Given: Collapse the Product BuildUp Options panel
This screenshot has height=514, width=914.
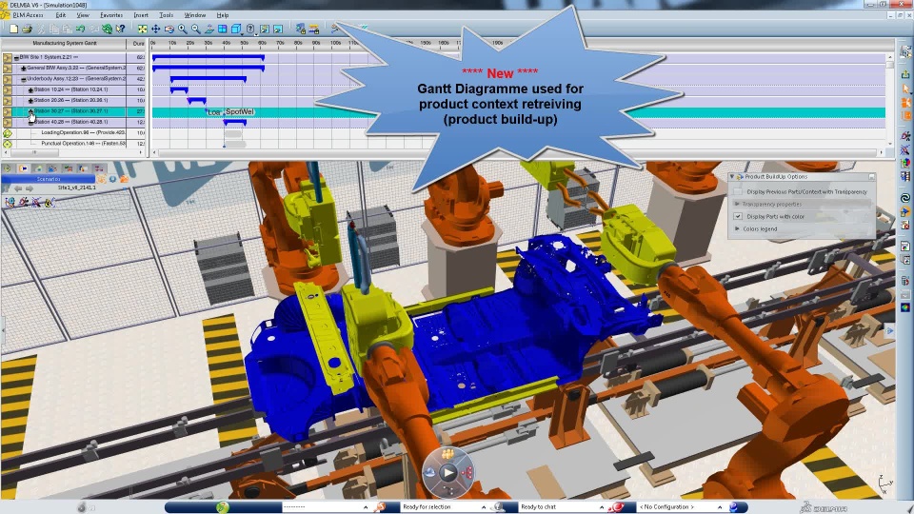Looking at the screenshot, I should (x=733, y=177).
